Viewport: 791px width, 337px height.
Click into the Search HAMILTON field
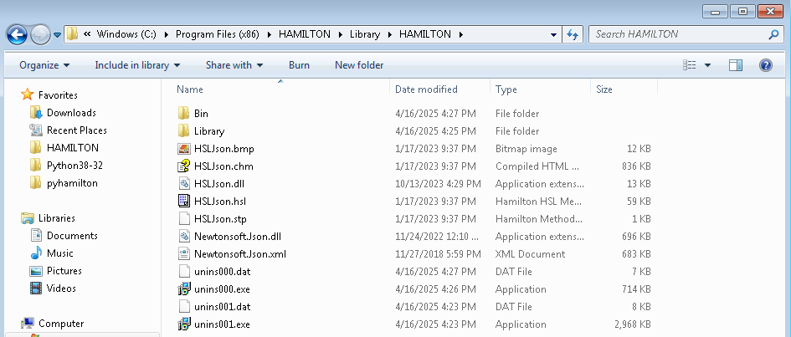click(x=680, y=34)
